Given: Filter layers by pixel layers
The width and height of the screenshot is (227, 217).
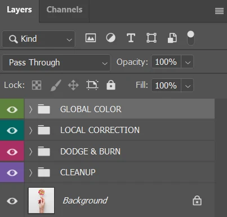Looking at the screenshot, I should pos(91,38).
